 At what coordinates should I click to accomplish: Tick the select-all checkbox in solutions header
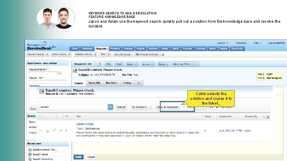pyautogui.click(x=40, y=116)
